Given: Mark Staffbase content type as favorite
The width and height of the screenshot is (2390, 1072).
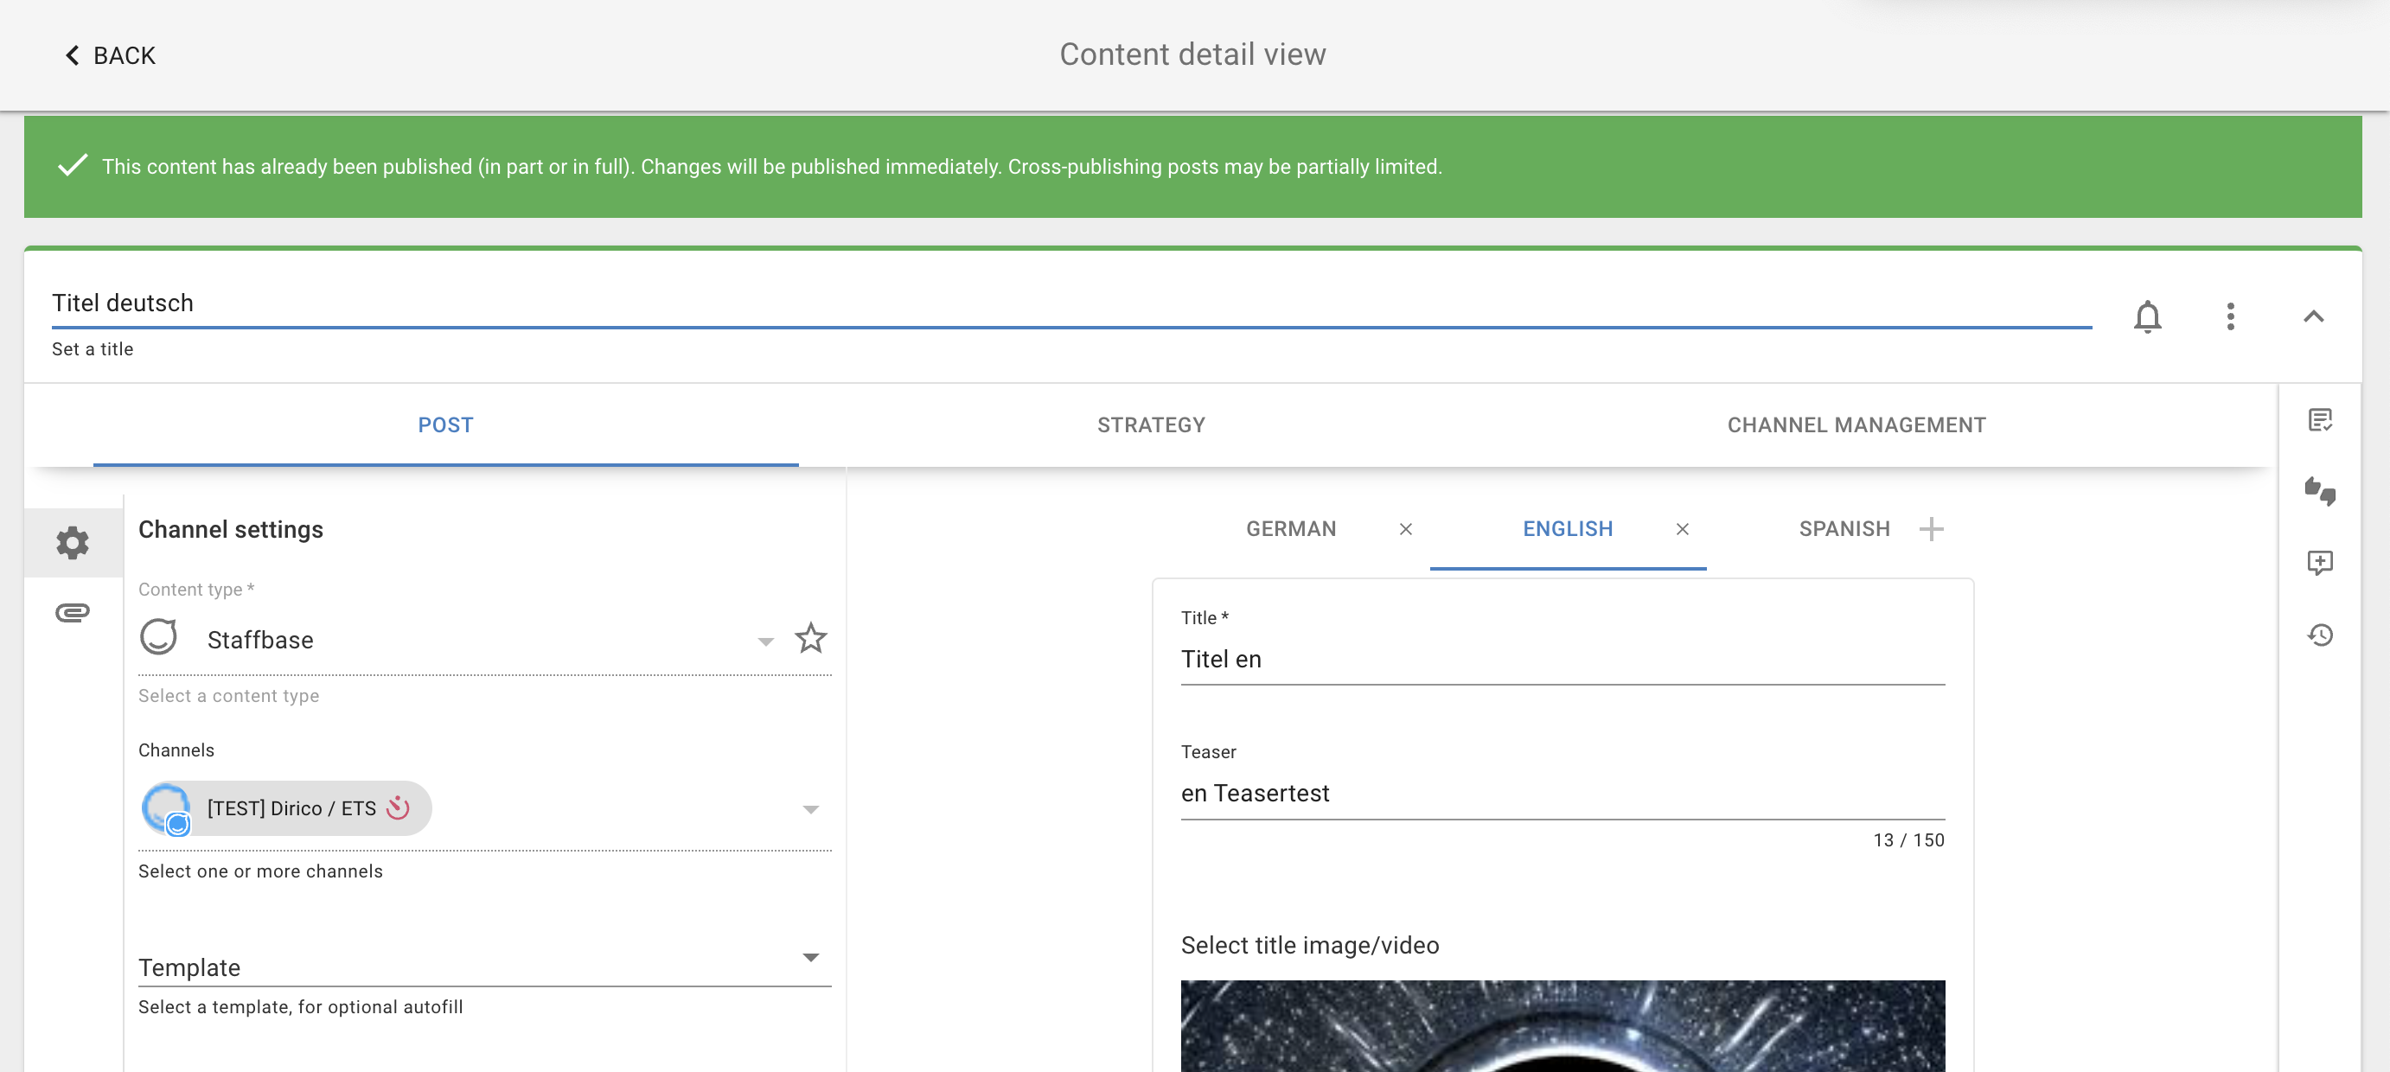Looking at the screenshot, I should [811, 638].
